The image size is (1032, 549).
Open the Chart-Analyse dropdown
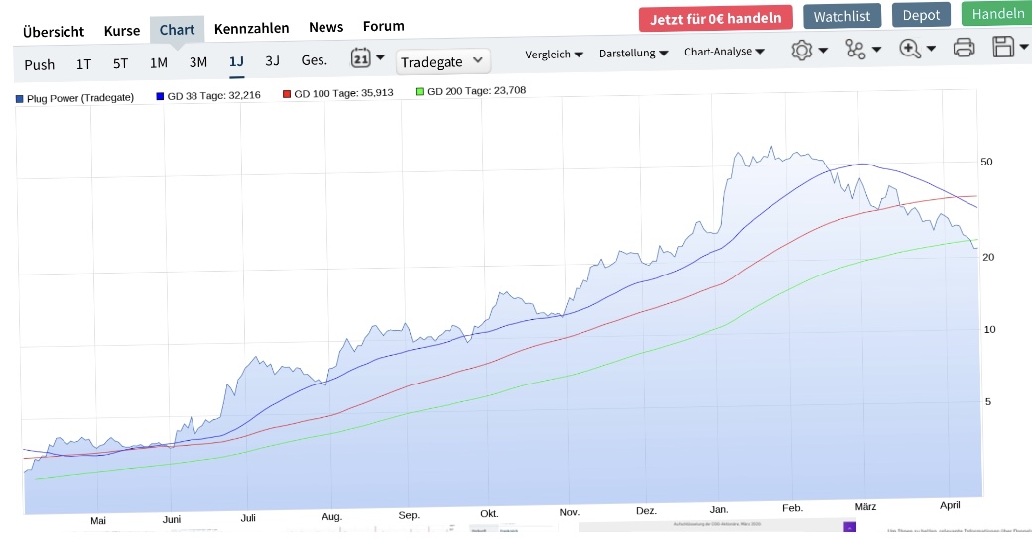coord(724,52)
